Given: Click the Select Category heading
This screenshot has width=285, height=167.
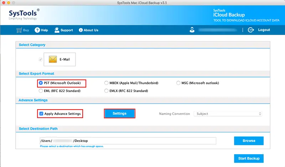Looking at the screenshot, I should point(32,45).
